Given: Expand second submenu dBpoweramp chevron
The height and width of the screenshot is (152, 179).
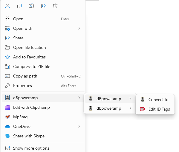Looking at the screenshot, I should click(x=130, y=108).
